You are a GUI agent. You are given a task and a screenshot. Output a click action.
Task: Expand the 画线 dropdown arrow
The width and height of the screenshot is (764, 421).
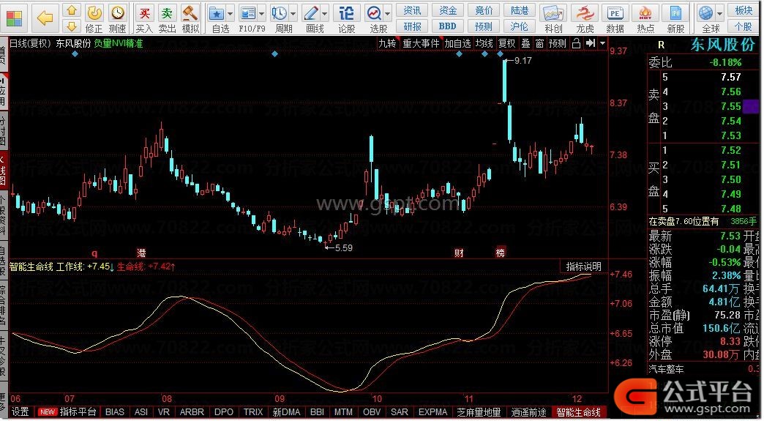[324, 14]
